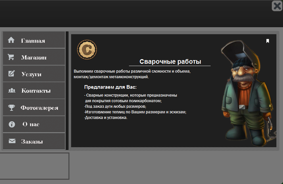Go to the Магазин section
This screenshot has width=283, height=184.
(x=34, y=57)
